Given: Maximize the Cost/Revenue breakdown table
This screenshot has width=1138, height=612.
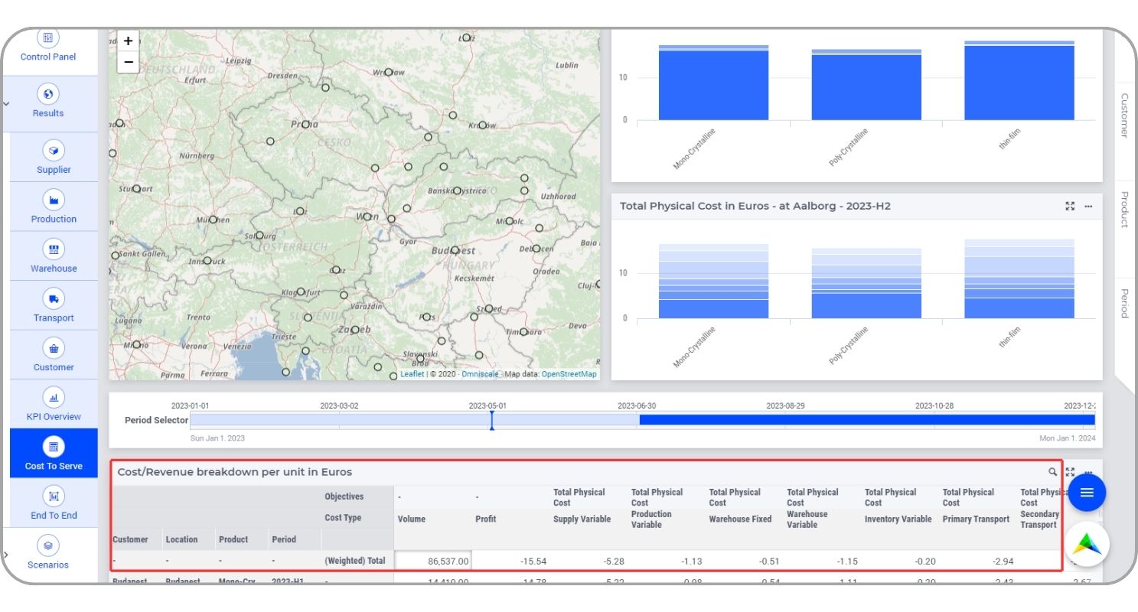Looking at the screenshot, I should [x=1070, y=472].
